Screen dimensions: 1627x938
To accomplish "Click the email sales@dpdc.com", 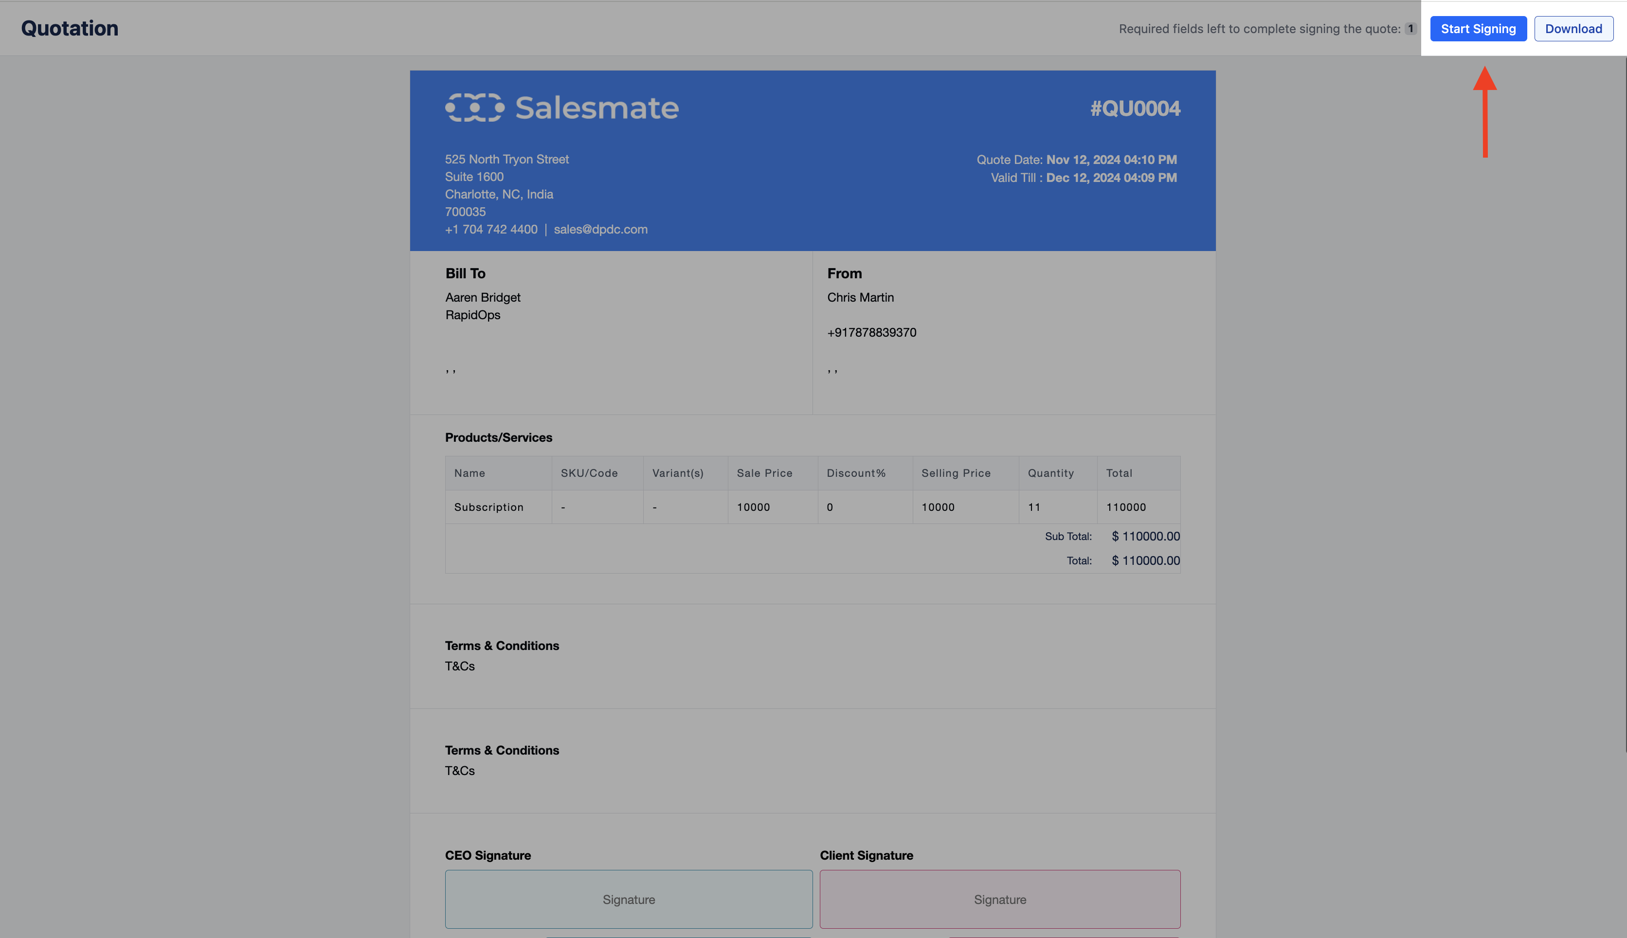I will 601,229.
